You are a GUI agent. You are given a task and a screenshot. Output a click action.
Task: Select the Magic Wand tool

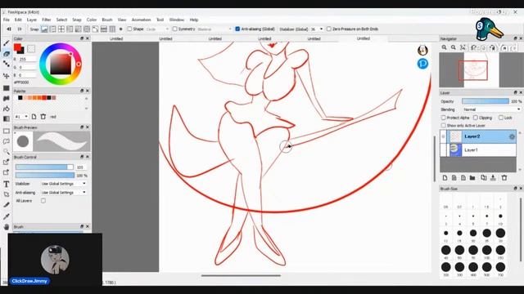point(7,152)
